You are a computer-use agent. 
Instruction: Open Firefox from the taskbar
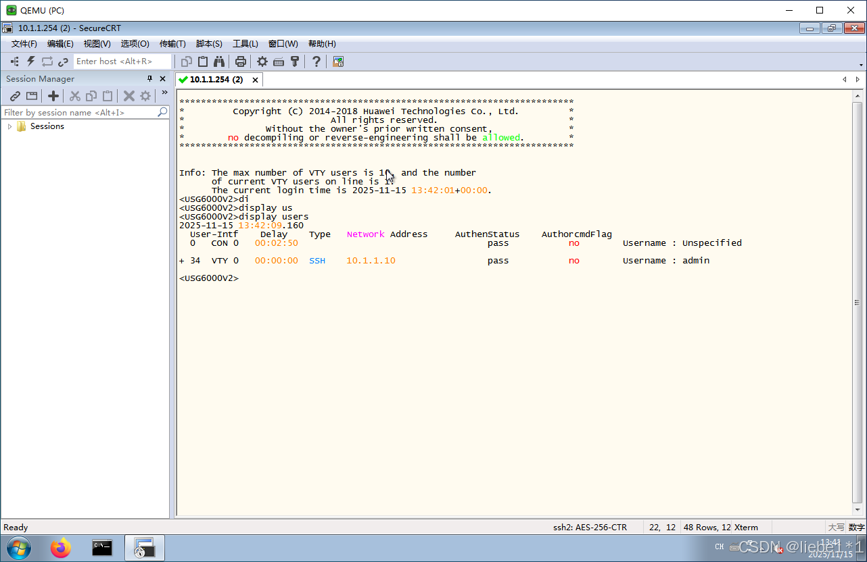[x=61, y=548]
